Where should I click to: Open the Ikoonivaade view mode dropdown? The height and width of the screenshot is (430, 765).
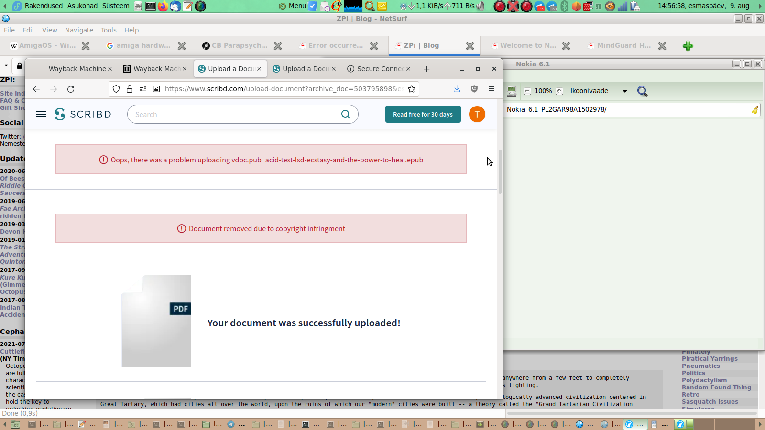pyautogui.click(x=598, y=91)
